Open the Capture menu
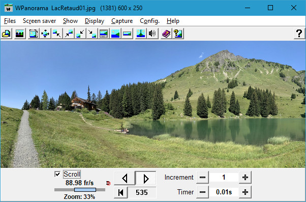 tap(122, 21)
